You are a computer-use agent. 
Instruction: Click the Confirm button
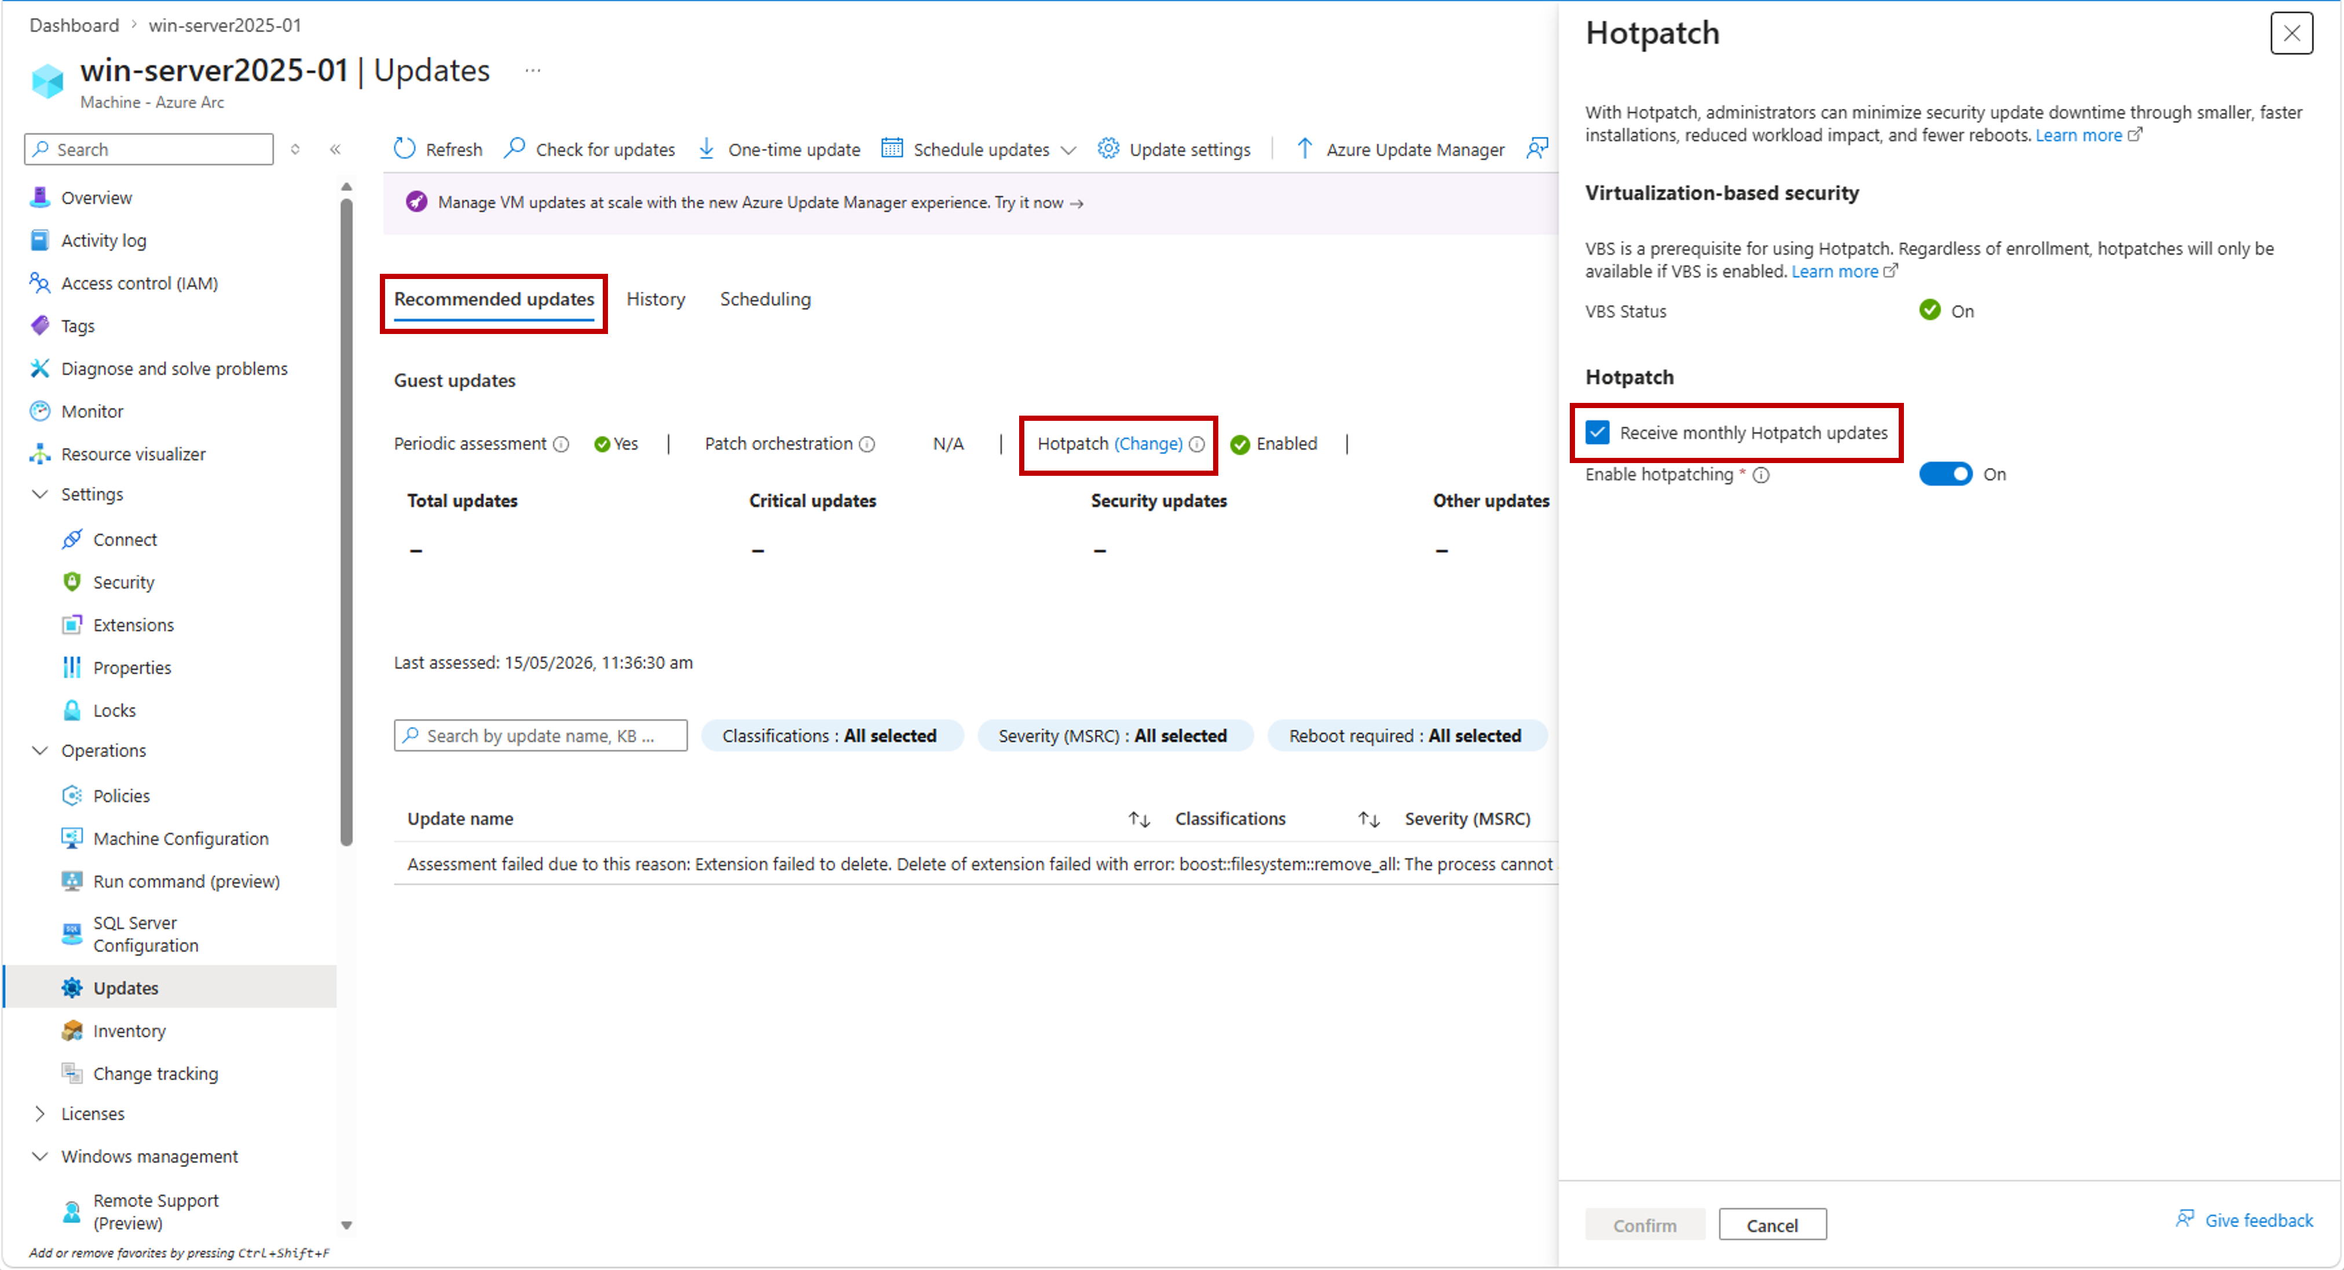[1645, 1224]
